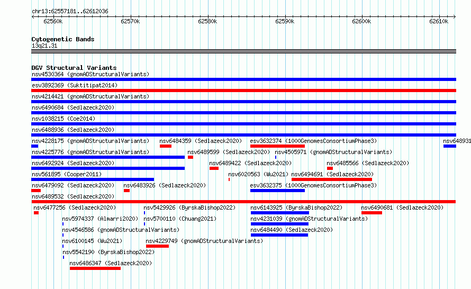Select nsv6484490 (Sedlazeck2020) label
The height and width of the screenshot is (289, 471).
[x=292, y=230]
